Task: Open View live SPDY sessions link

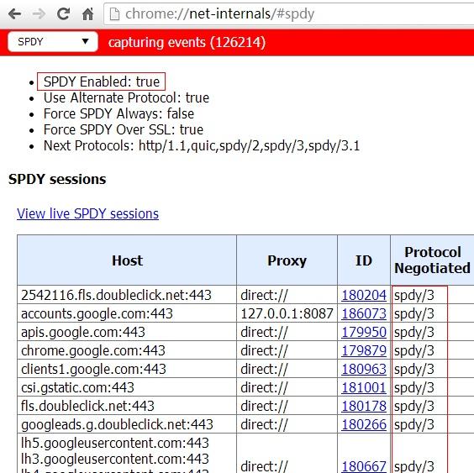Action: 87,213
